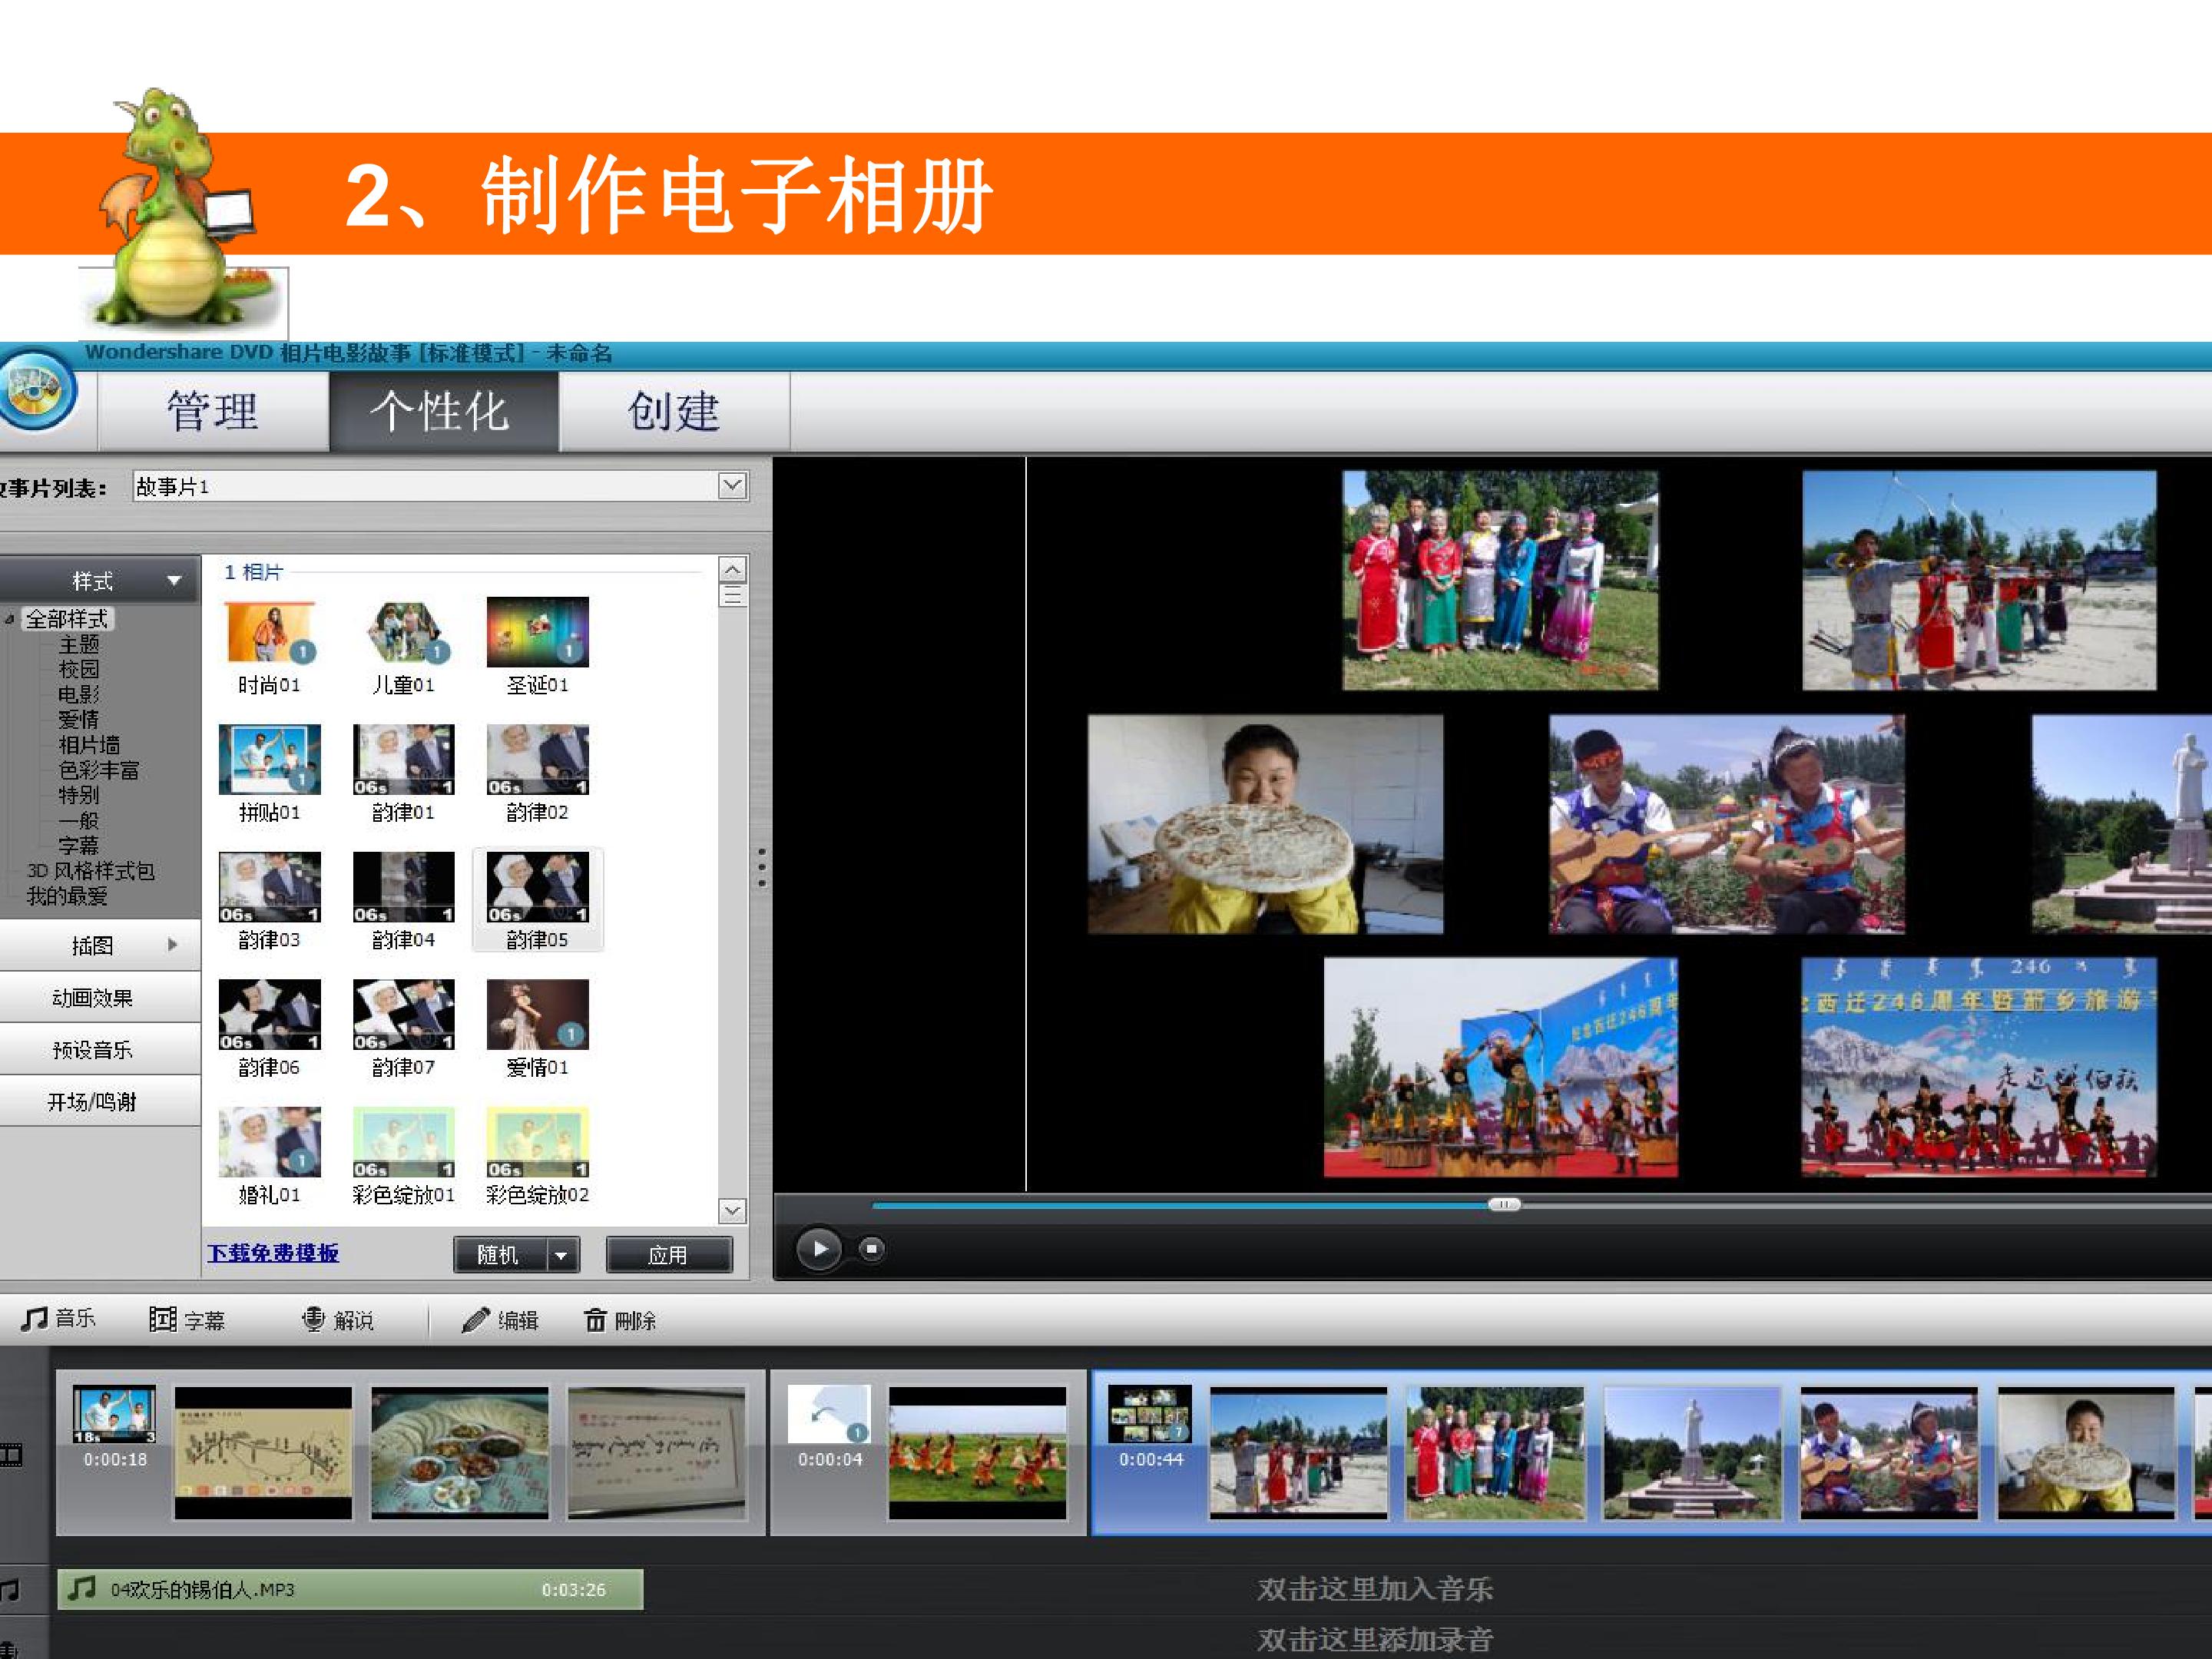Image resolution: width=2212 pixels, height=1659 pixels.
Task: Select 一般 style category
Action: [79, 821]
